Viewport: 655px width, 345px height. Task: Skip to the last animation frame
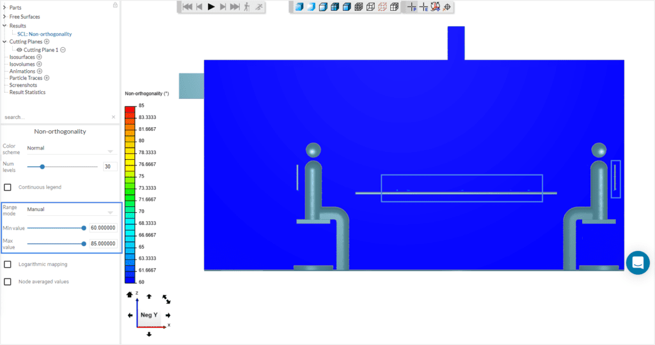click(235, 7)
